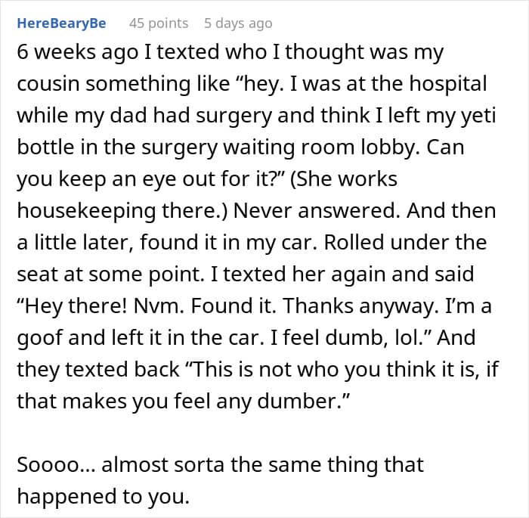Select the line about surgery waiting room lobby

(240, 147)
